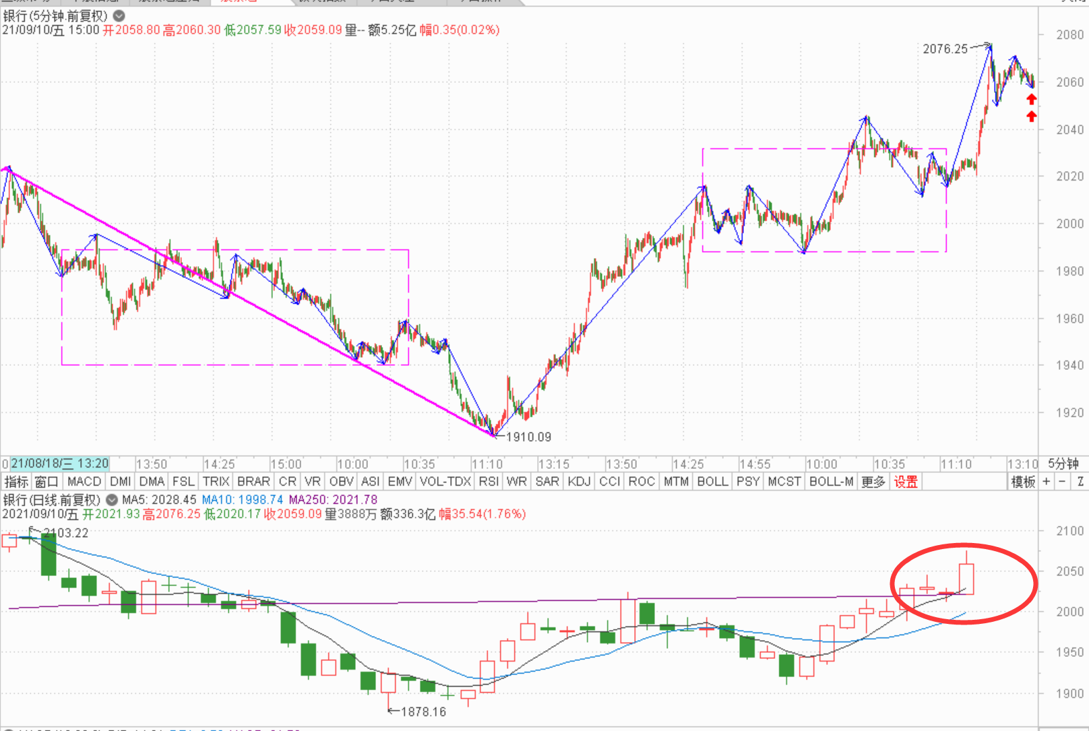Choose the BOLL indicator
Image resolution: width=1089 pixels, height=731 pixels.
click(712, 482)
